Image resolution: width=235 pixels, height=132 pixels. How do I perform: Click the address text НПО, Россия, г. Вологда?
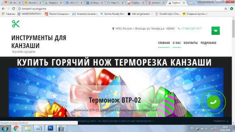pyautogui.click(x=145, y=29)
